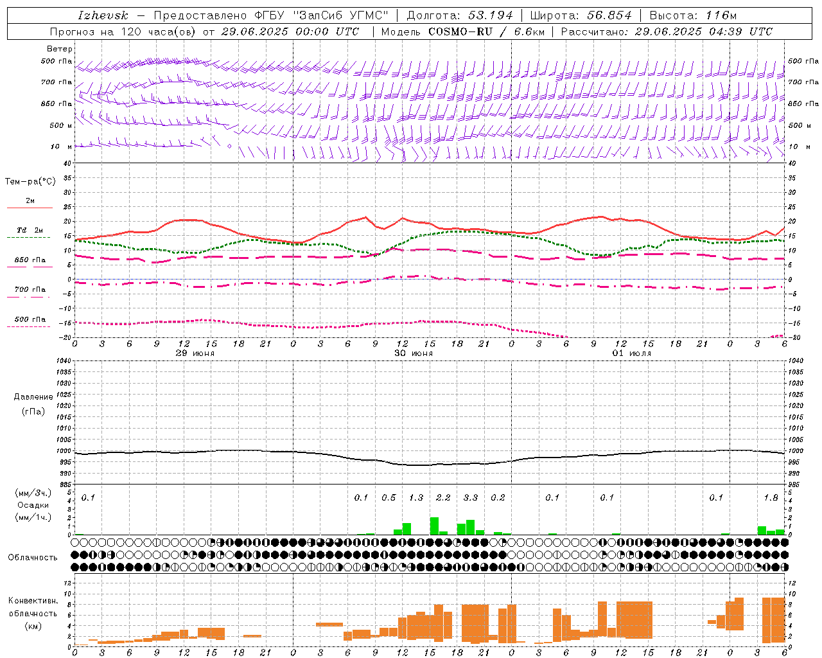Click the '01 июля' date label
The width and height of the screenshot is (822, 658).
(631, 353)
